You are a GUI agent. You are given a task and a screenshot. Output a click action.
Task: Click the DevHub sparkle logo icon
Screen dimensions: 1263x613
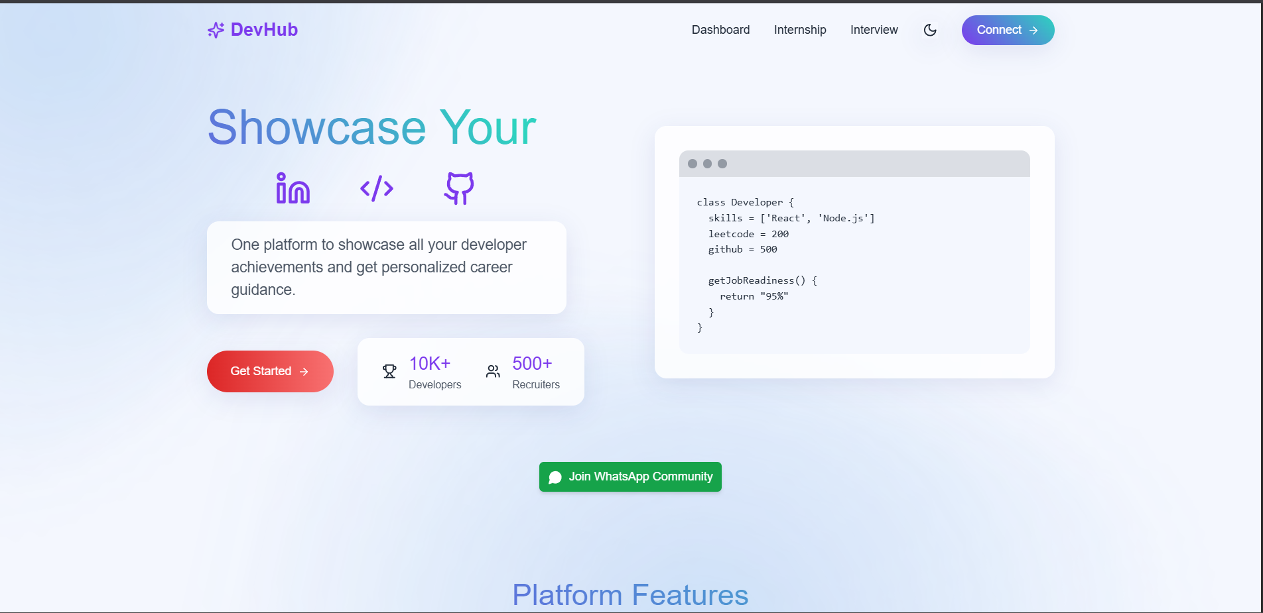(x=215, y=30)
